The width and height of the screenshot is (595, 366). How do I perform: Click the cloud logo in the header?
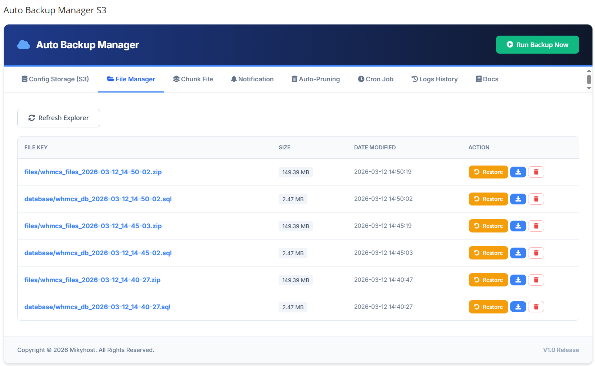coord(24,45)
